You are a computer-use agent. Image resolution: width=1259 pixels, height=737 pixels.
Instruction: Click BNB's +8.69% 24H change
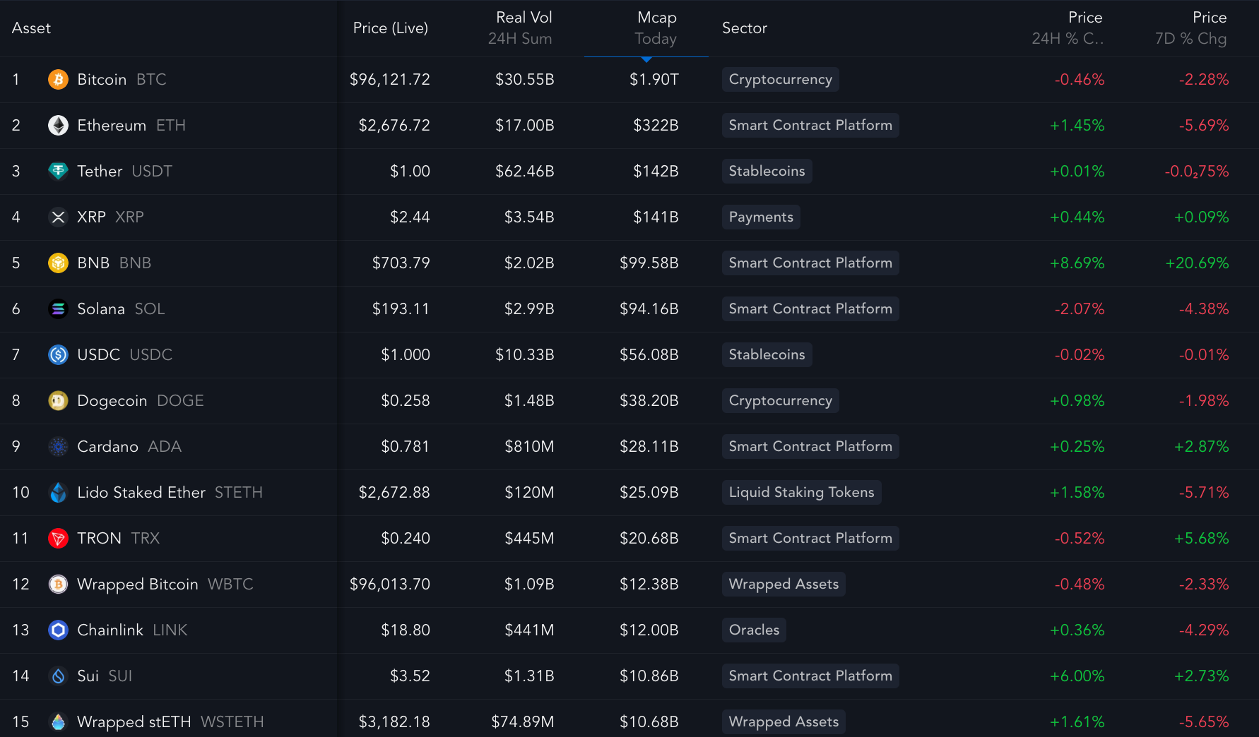pyautogui.click(x=1077, y=263)
